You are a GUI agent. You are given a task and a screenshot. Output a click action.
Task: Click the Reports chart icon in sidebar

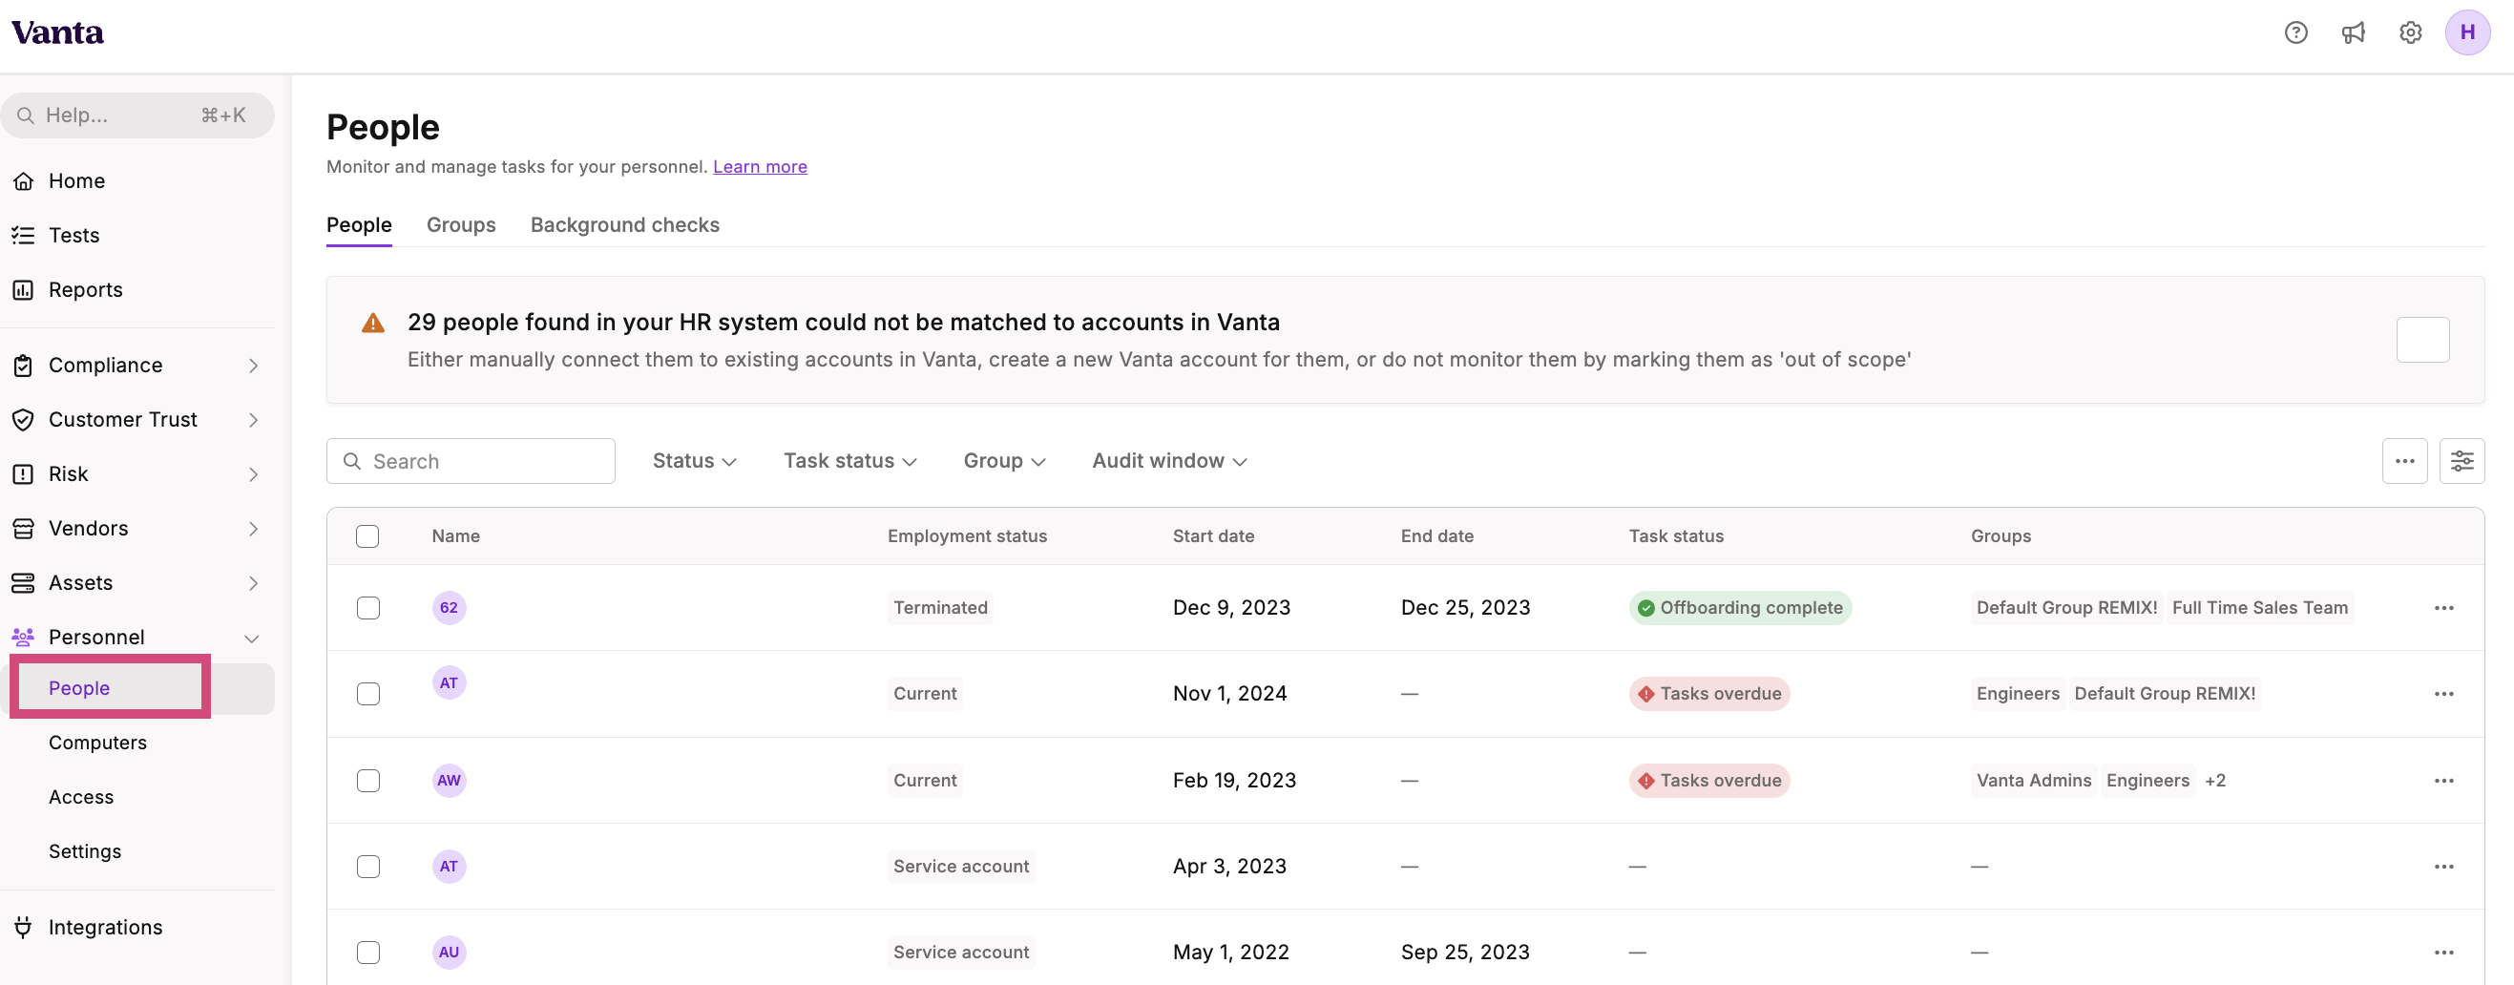pyautogui.click(x=24, y=290)
